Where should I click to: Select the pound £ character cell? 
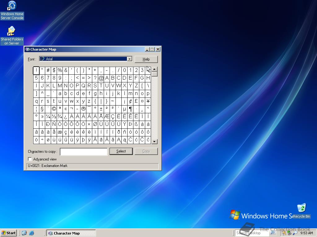pos(136,101)
